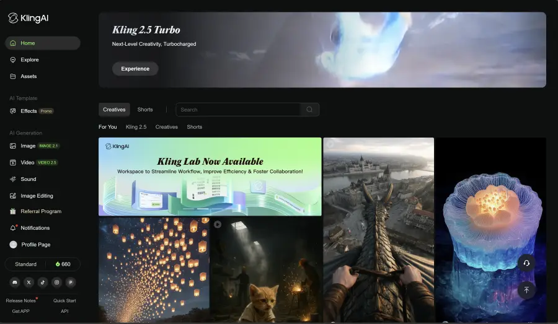Click the Experience button on banner
This screenshot has width=558, height=324.
coord(135,69)
